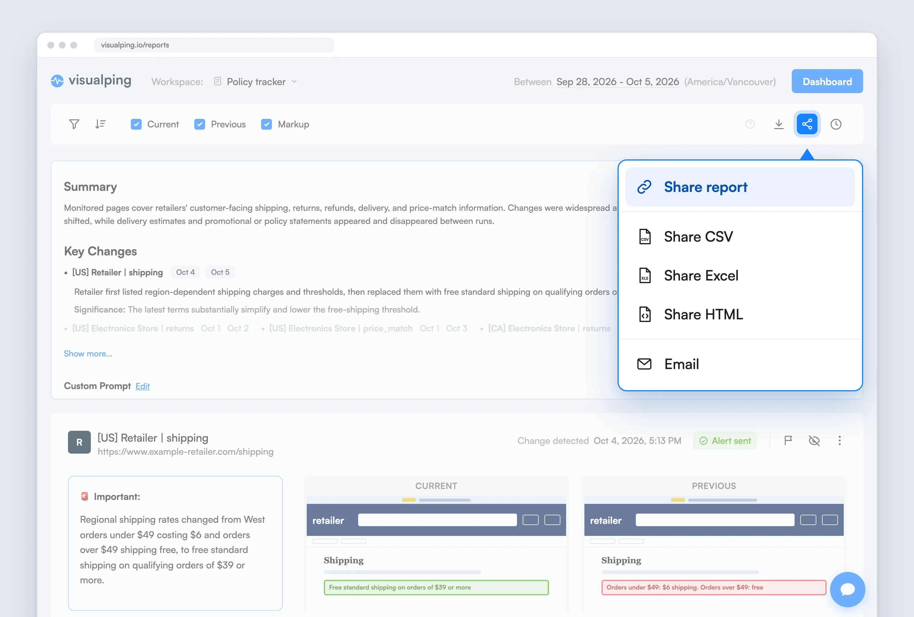Screen dimensions: 914x617
Task: Flag the Retailer shipping change
Action: point(788,440)
